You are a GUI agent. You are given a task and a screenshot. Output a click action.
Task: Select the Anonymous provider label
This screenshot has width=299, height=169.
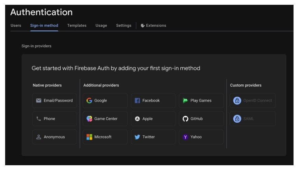pos(54,137)
